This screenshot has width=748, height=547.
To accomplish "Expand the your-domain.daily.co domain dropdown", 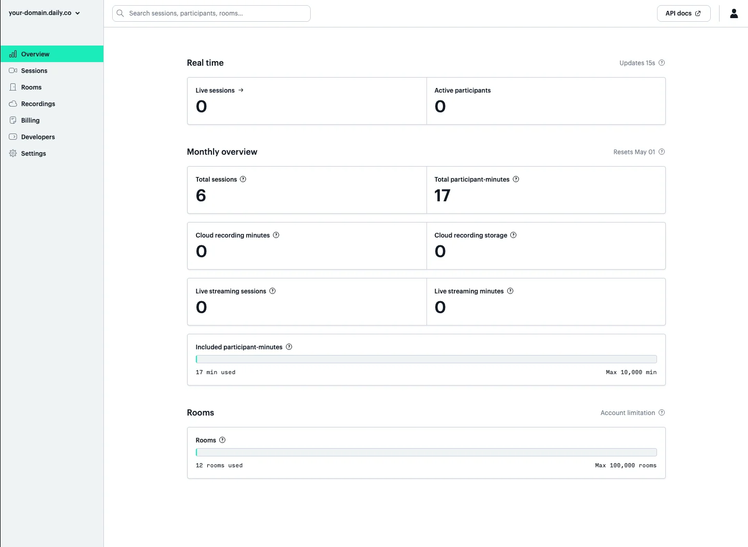I will pos(44,13).
